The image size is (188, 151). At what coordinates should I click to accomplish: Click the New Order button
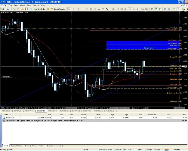click(40, 9)
